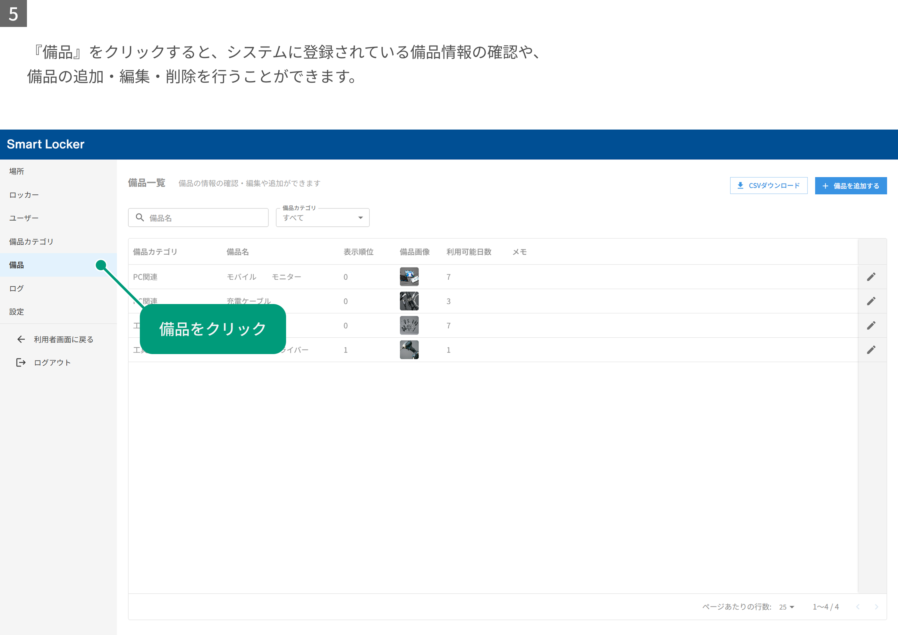Click CSVダウンロード button
Screen dimensions: 898x635
point(768,186)
